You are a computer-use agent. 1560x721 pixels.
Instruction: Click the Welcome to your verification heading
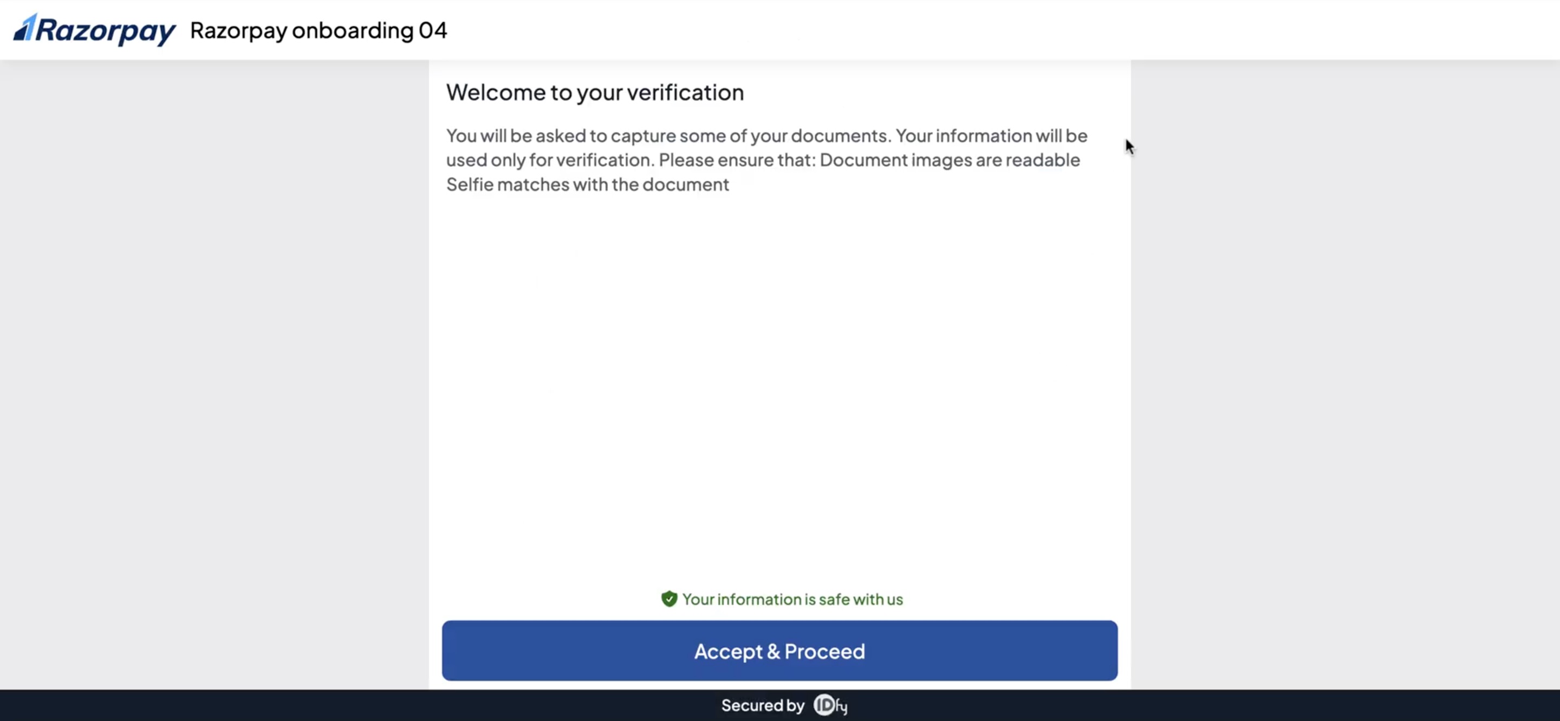(595, 92)
